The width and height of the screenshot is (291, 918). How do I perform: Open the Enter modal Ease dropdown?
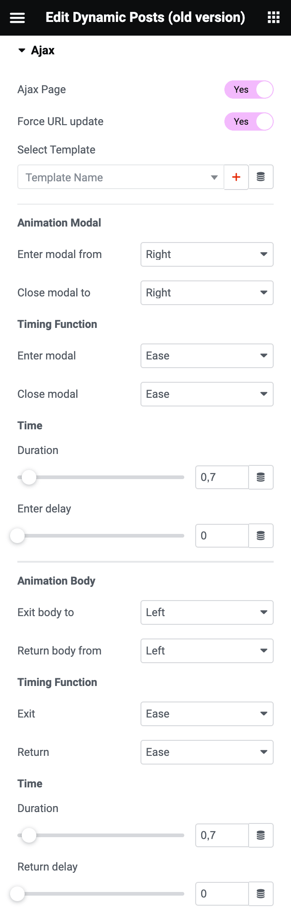(207, 356)
